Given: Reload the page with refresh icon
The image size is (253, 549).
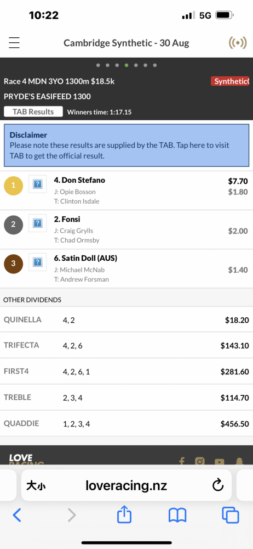Looking at the screenshot, I should coord(218,485).
